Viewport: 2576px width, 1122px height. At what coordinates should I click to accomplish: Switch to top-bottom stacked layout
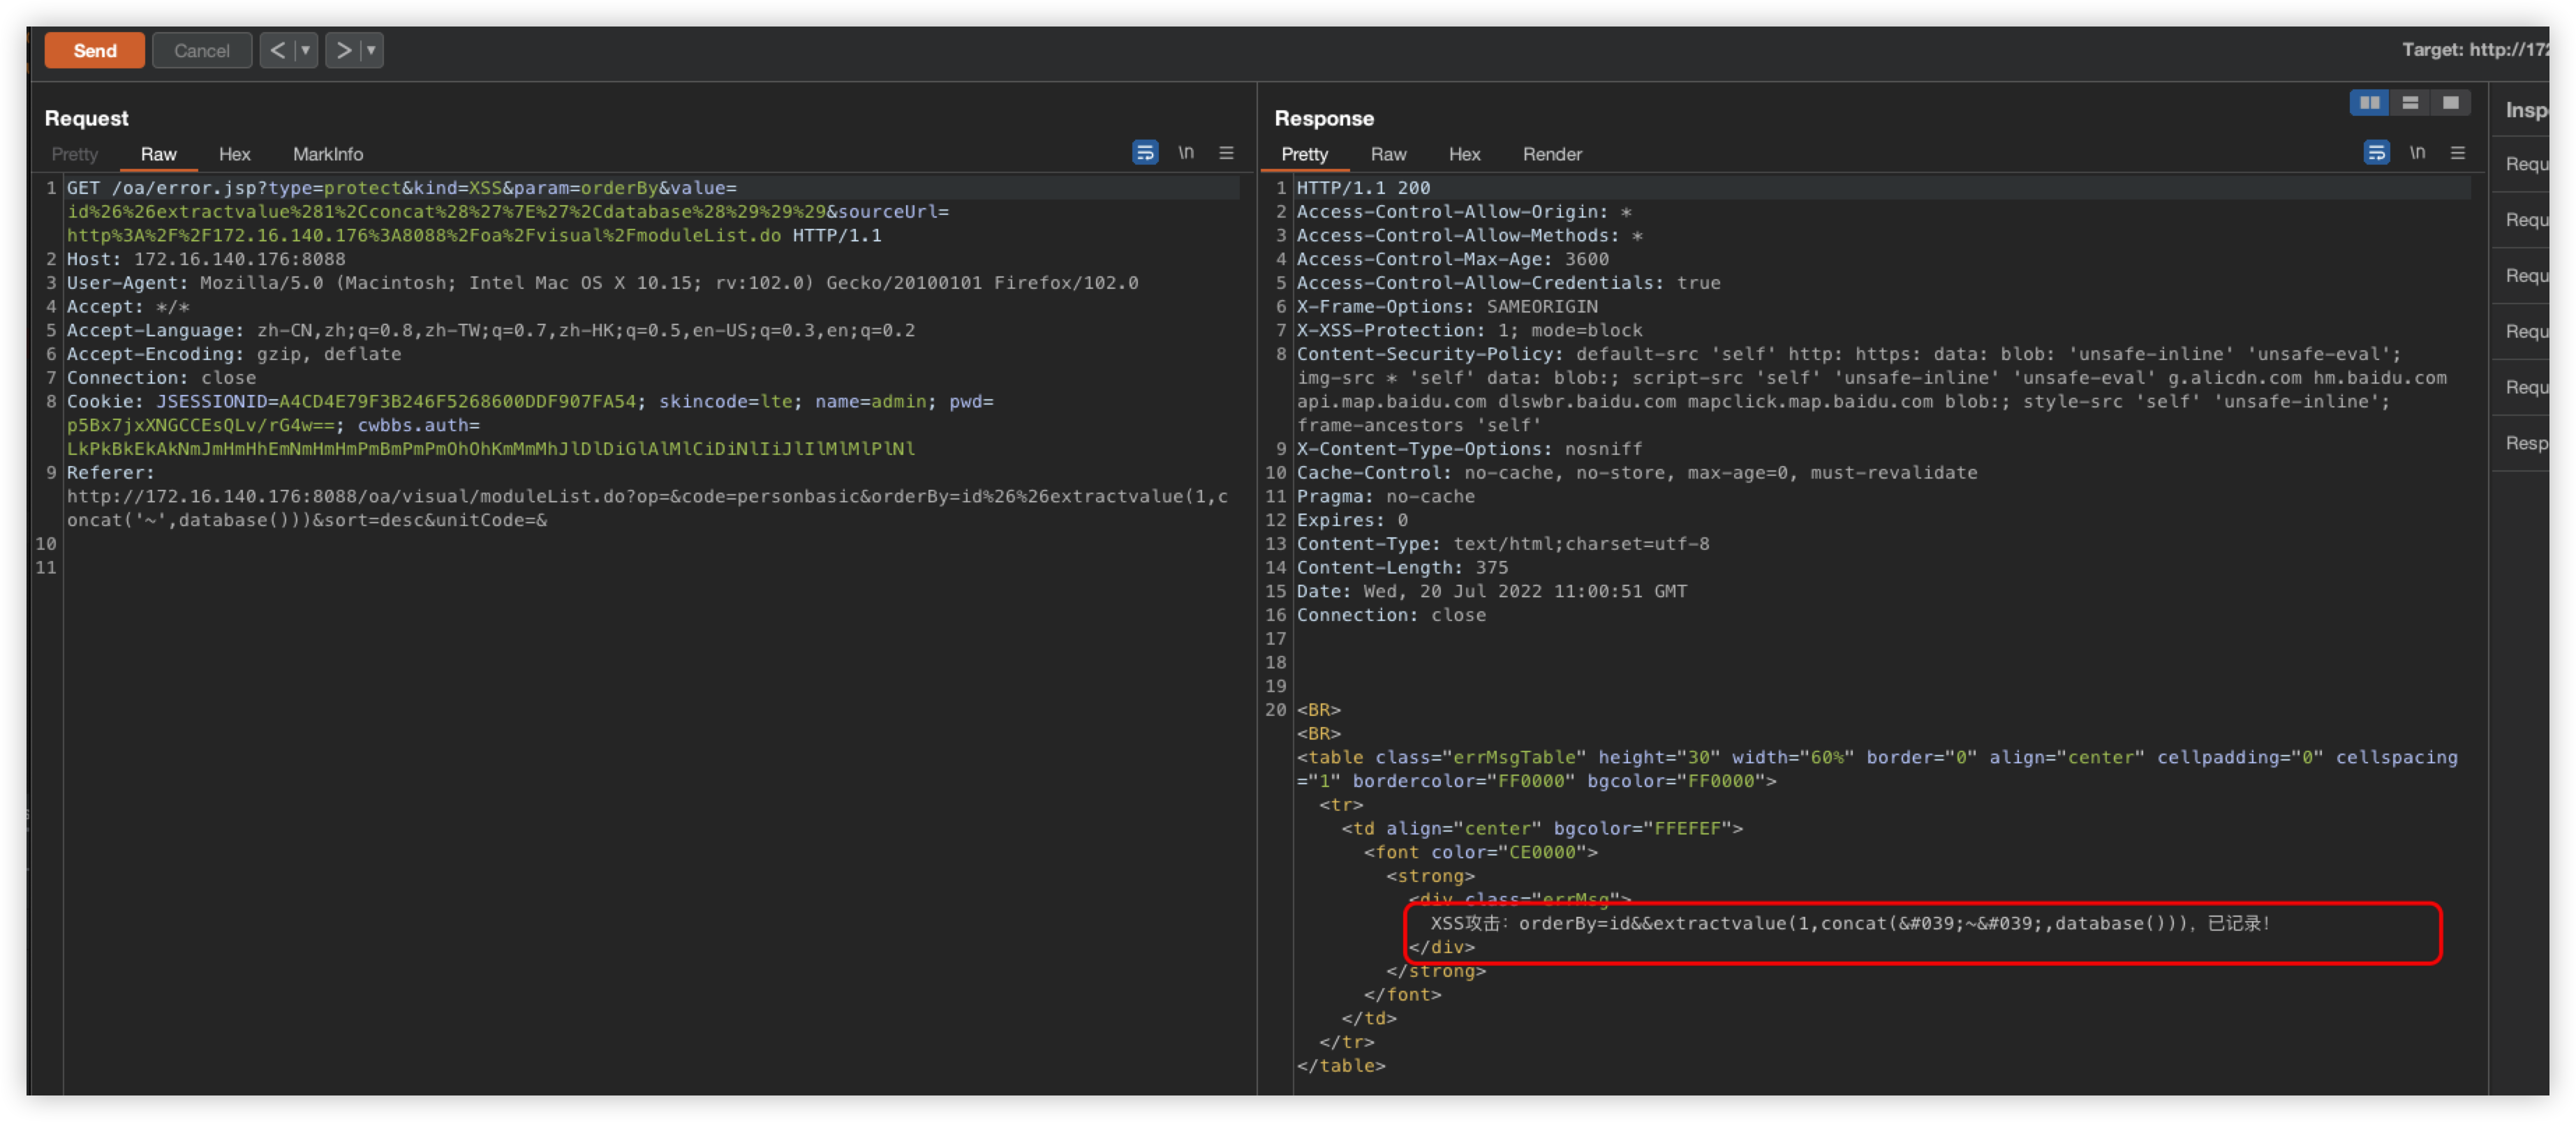click(2410, 103)
